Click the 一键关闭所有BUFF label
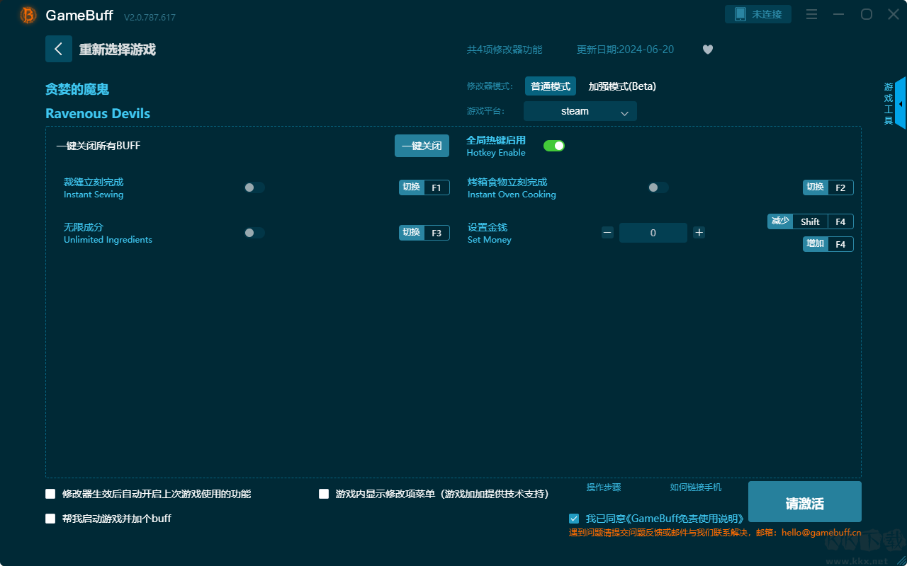Screen dimensions: 907x566 (x=98, y=146)
